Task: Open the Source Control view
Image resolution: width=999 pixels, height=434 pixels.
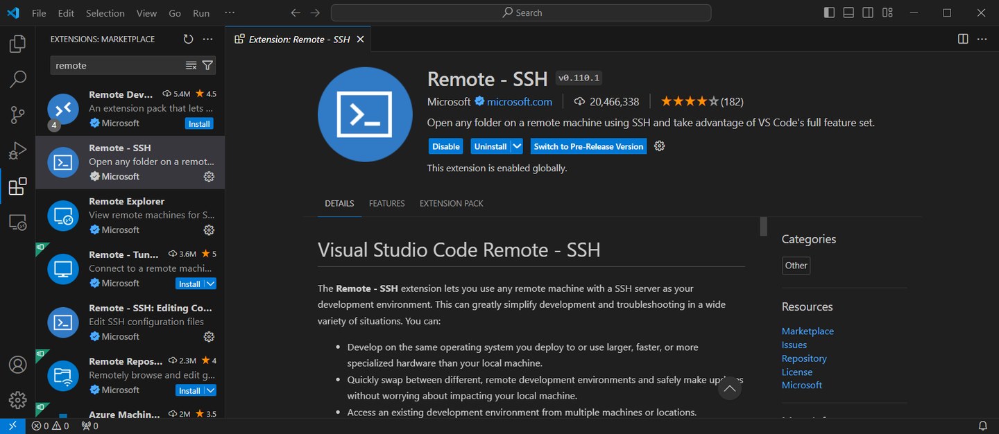Action: (x=17, y=115)
